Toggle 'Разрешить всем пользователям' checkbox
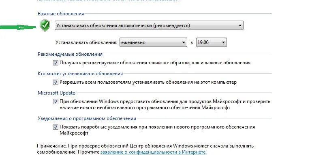 pos(56,82)
